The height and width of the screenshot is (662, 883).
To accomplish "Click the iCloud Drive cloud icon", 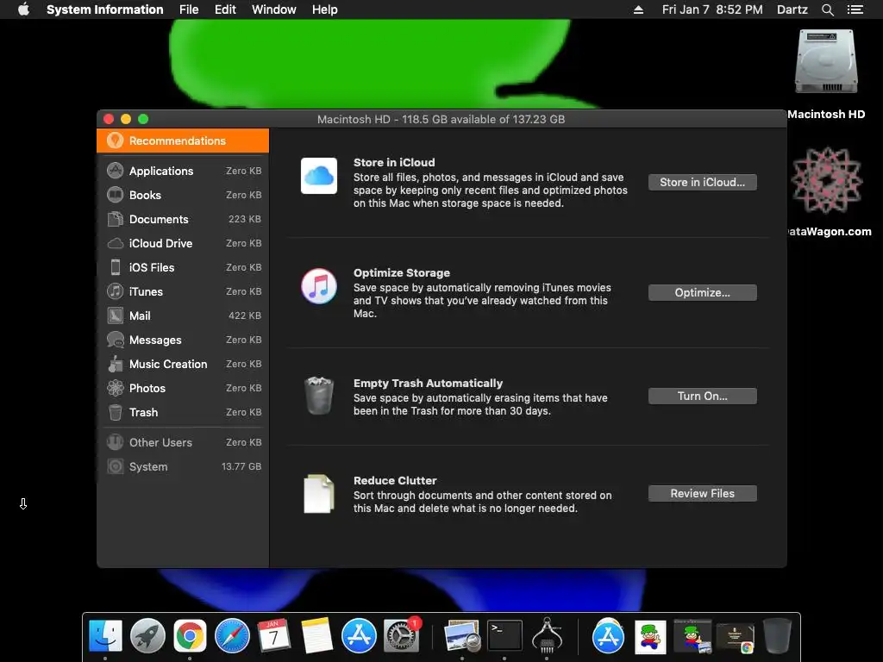I will 116,243.
